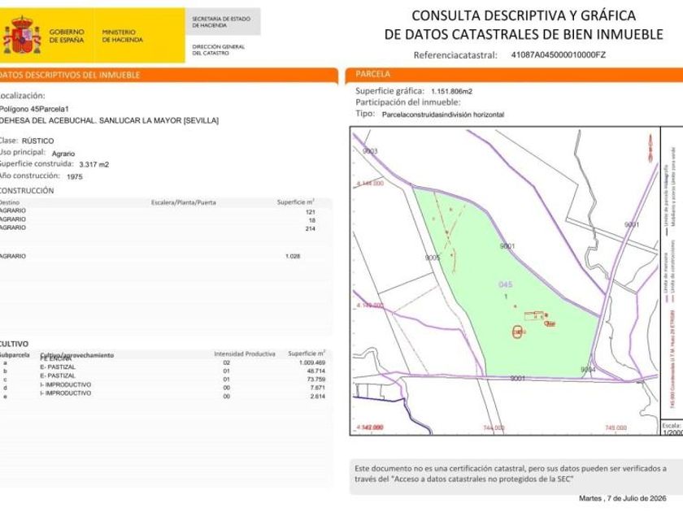
Task: Click the red circled building on the map
Action: pyautogui.click(x=517, y=332)
